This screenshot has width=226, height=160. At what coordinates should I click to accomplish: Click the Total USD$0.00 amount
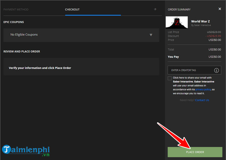(215, 49)
